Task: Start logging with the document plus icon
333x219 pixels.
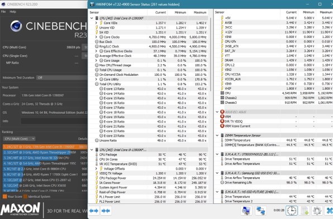Action: pyautogui.click(x=305, y=211)
